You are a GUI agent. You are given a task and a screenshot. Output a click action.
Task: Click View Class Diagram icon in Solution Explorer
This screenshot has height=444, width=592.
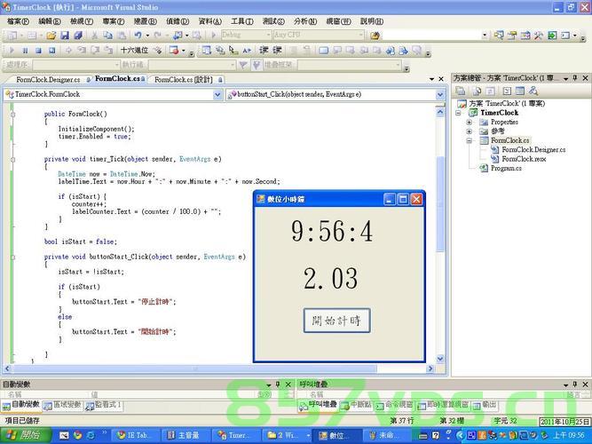pos(533,91)
